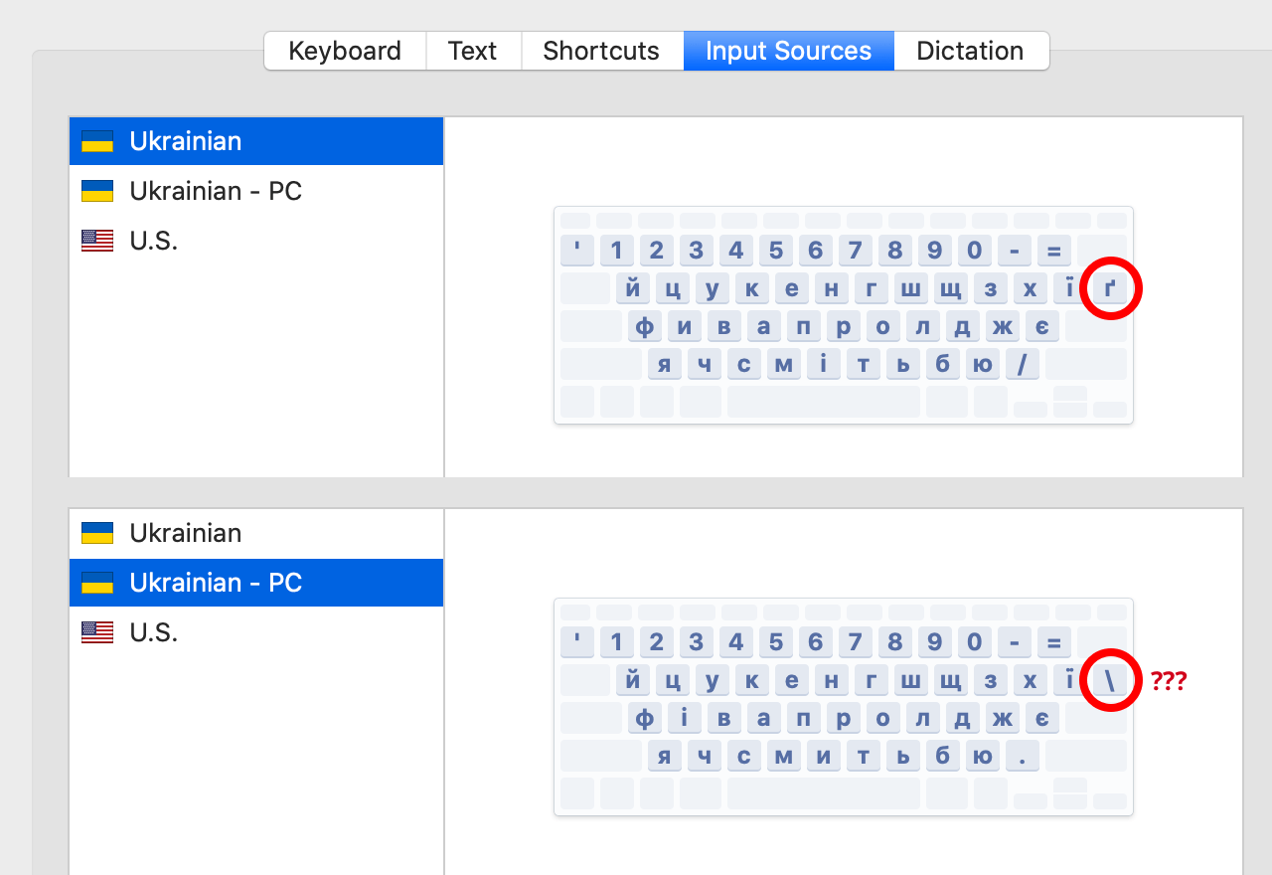
Task: Switch to the Shortcuts tab
Action: coord(601,50)
